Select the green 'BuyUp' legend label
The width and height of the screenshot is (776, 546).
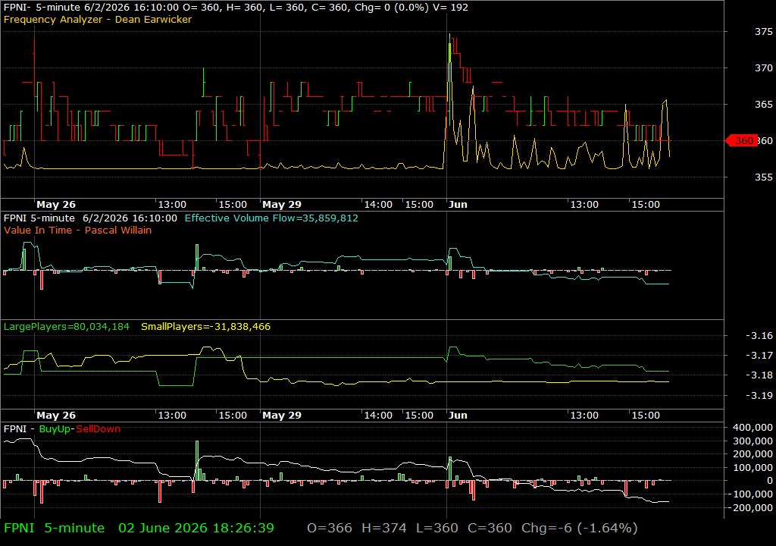tap(55, 428)
